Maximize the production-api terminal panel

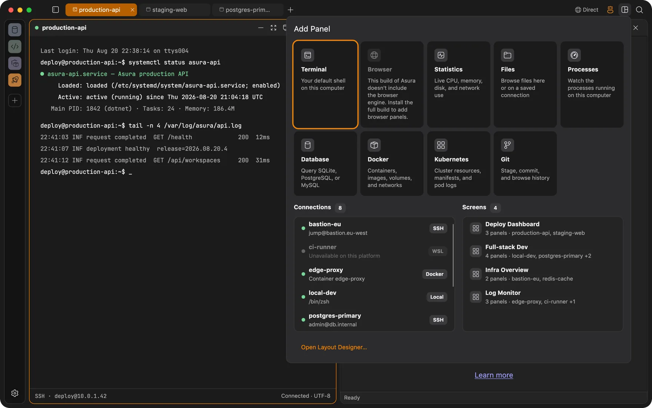pos(273,28)
